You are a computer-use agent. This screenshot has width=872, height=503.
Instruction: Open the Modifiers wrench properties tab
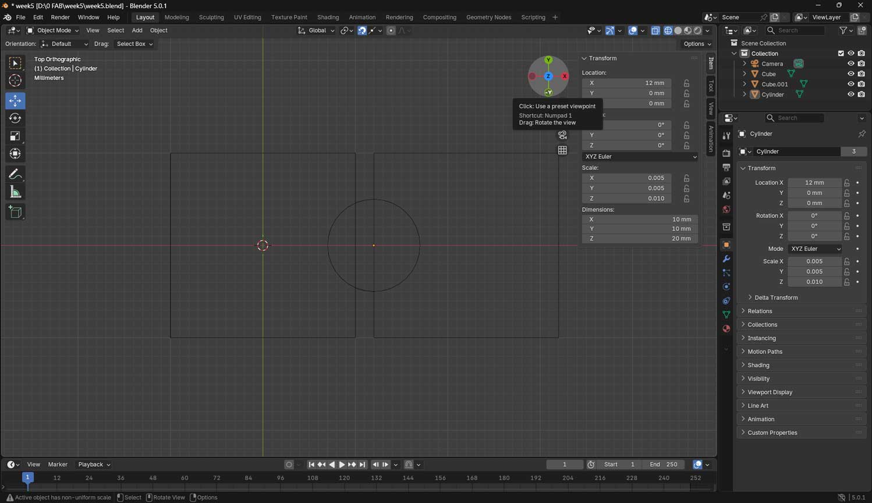coord(726,258)
